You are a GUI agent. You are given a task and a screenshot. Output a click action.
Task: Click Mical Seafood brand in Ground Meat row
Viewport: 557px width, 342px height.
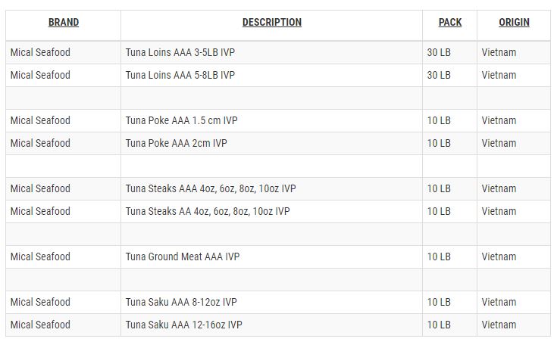click(x=40, y=256)
